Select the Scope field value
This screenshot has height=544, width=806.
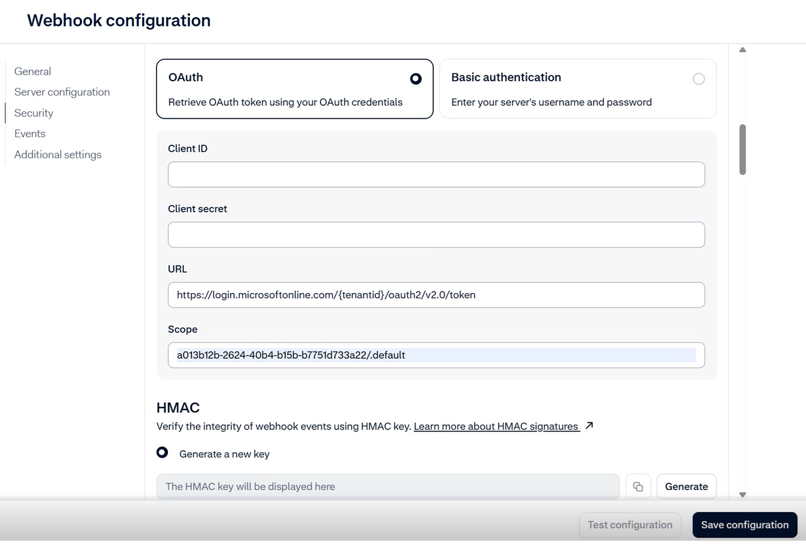point(436,355)
